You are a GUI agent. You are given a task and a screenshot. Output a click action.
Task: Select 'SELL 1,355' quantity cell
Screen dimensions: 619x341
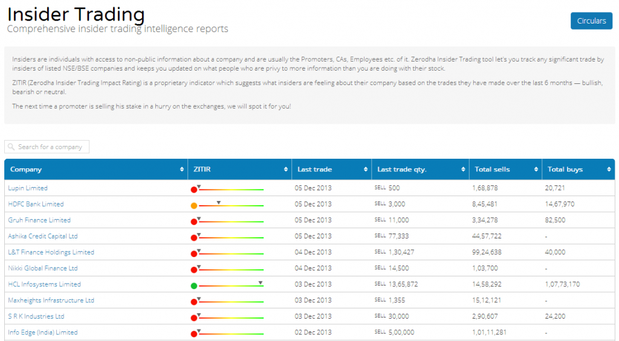[390, 301]
